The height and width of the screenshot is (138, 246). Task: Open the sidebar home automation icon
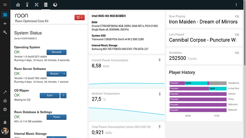click(5, 101)
